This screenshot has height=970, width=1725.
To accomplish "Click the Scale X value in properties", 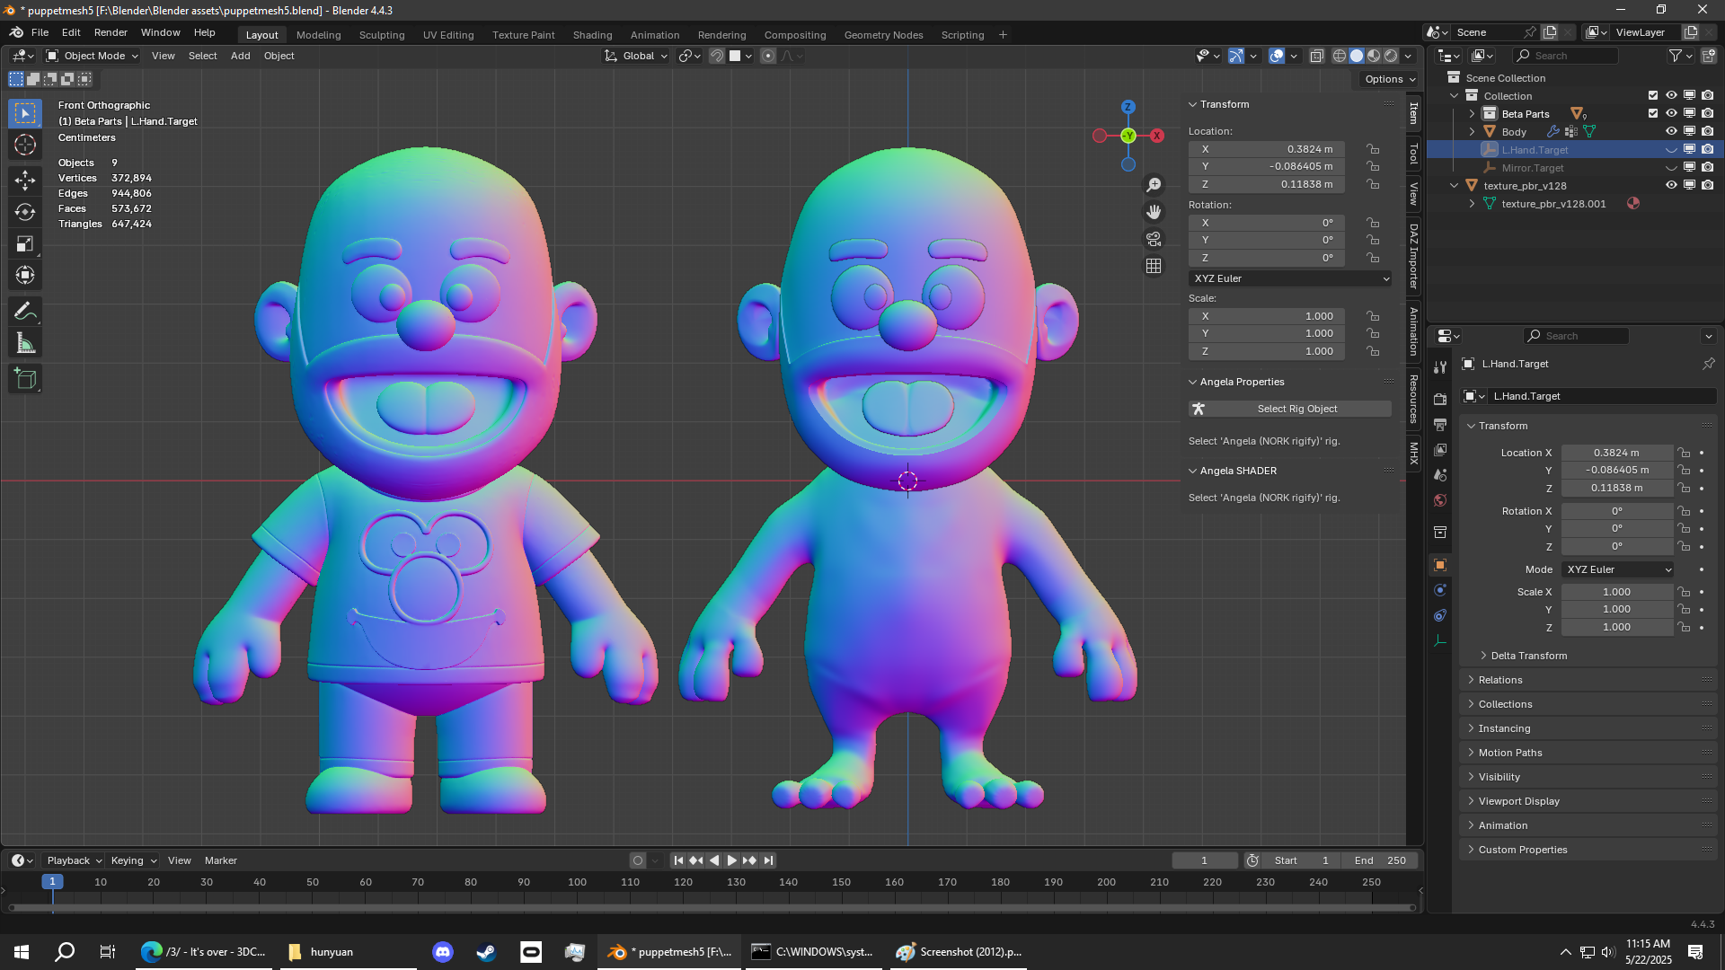I will tap(1616, 592).
